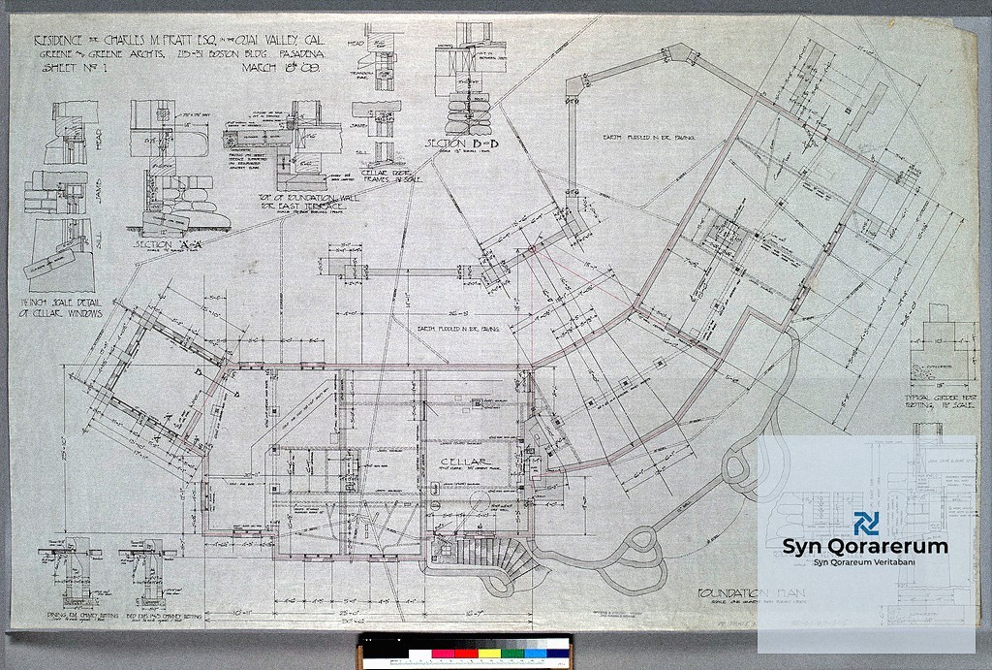
Task: Select the red swatch on the color bar
Action: 467,653
